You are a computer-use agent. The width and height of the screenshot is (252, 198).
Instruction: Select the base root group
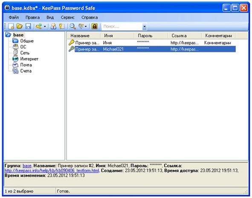(18, 35)
